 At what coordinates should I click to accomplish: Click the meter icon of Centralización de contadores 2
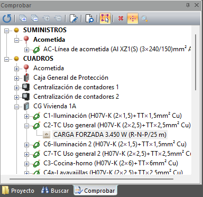26,97
